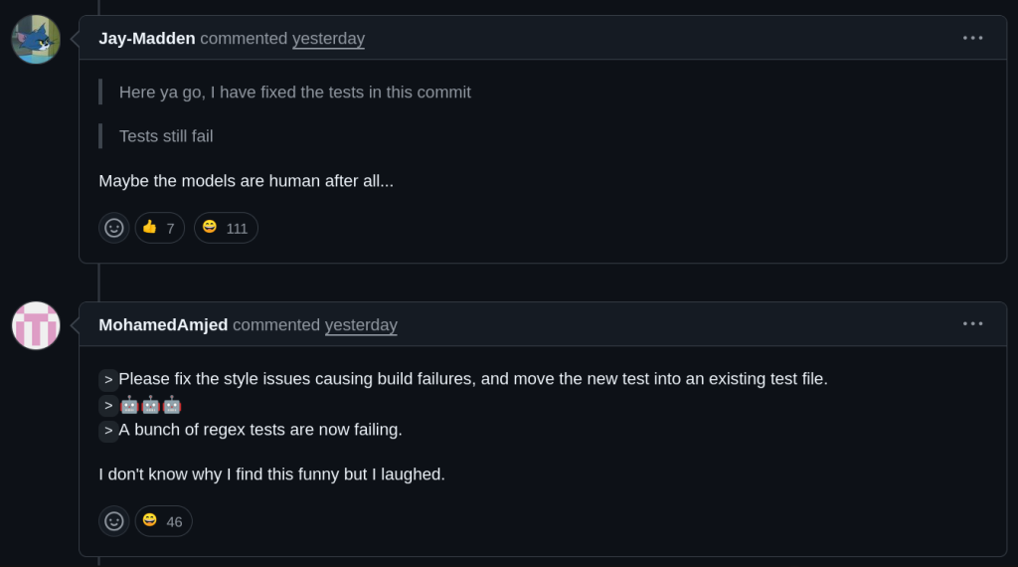Toggle the laugh reaction showing 46
1018x567 pixels.
(x=164, y=521)
